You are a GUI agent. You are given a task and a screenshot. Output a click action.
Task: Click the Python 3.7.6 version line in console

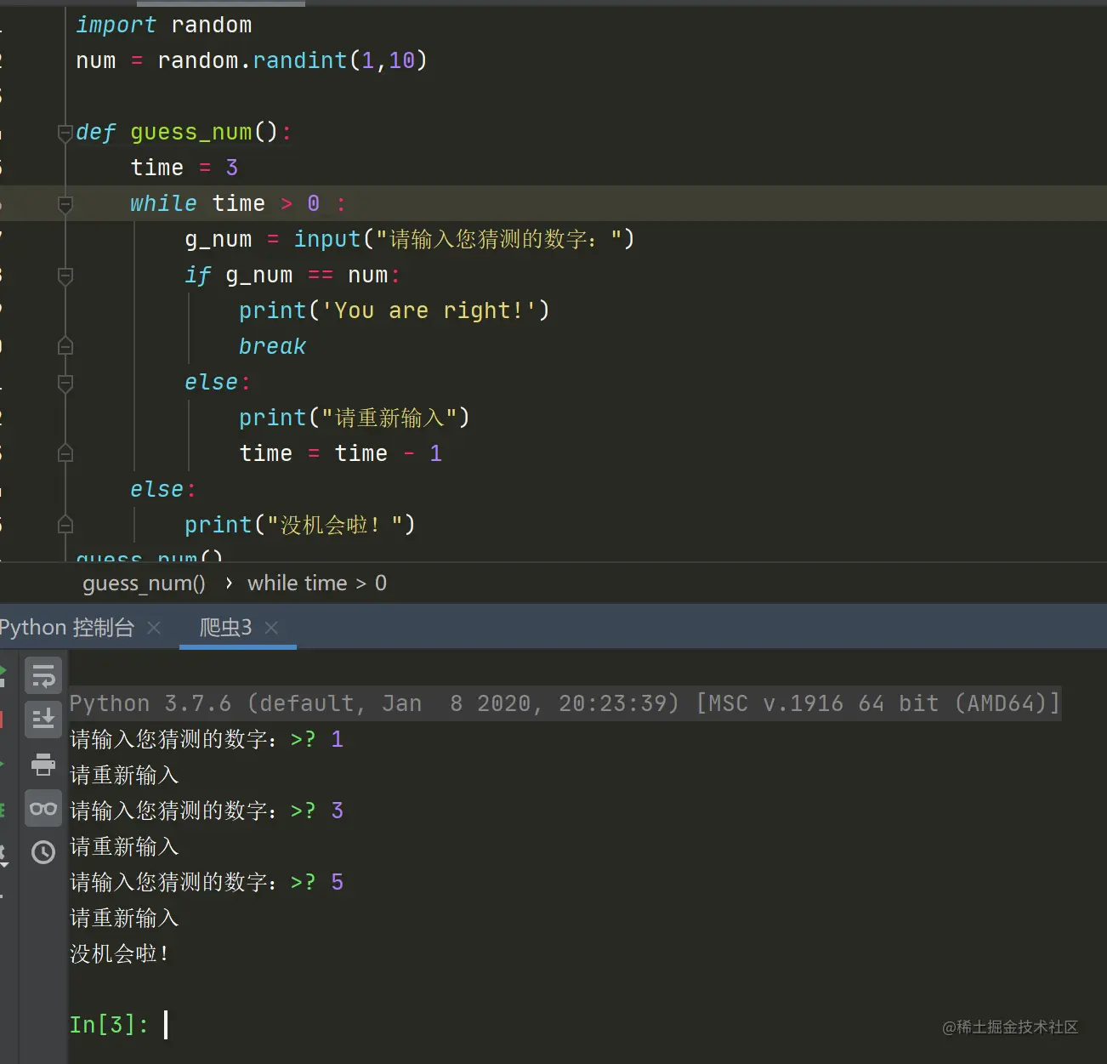click(x=565, y=703)
